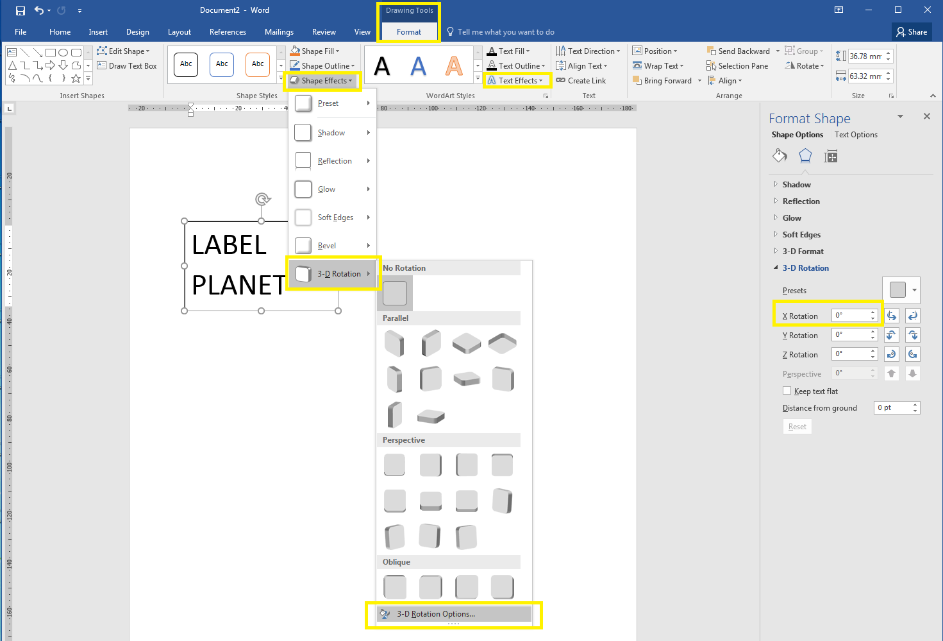Select the No Rotation preset thumbnail
This screenshot has height=641, width=943.
(x=395, y=293)
